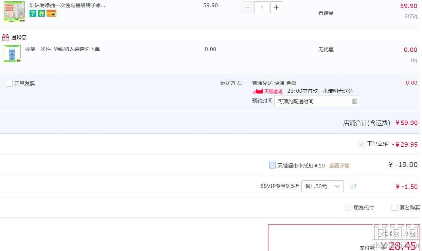Check the 天猫超市卡抵扣¥19 checkbox
Image resolution: width=422 pixels, height=251 pixels.
272,165
